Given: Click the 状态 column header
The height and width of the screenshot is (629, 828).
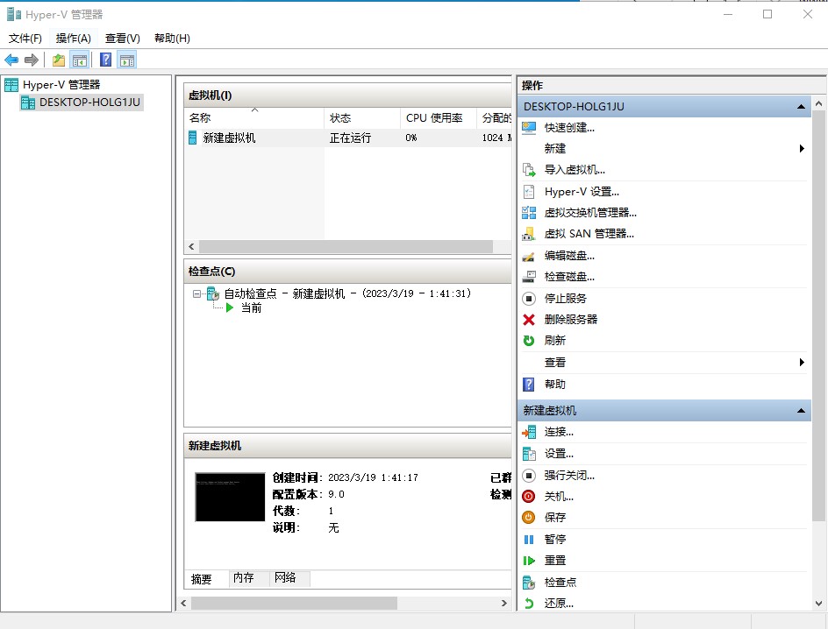Looking at the screenshot, I should point(362,118).
